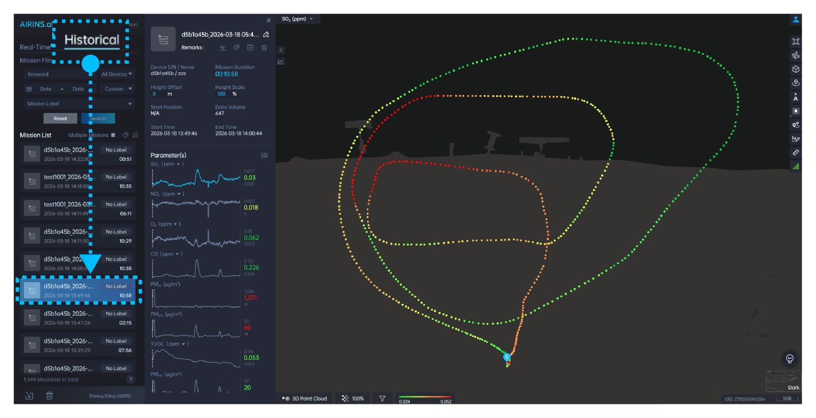This screenshot has height=418, width=816.
Task: Click the chart toggle icon left of map
Action: point(281,61)
